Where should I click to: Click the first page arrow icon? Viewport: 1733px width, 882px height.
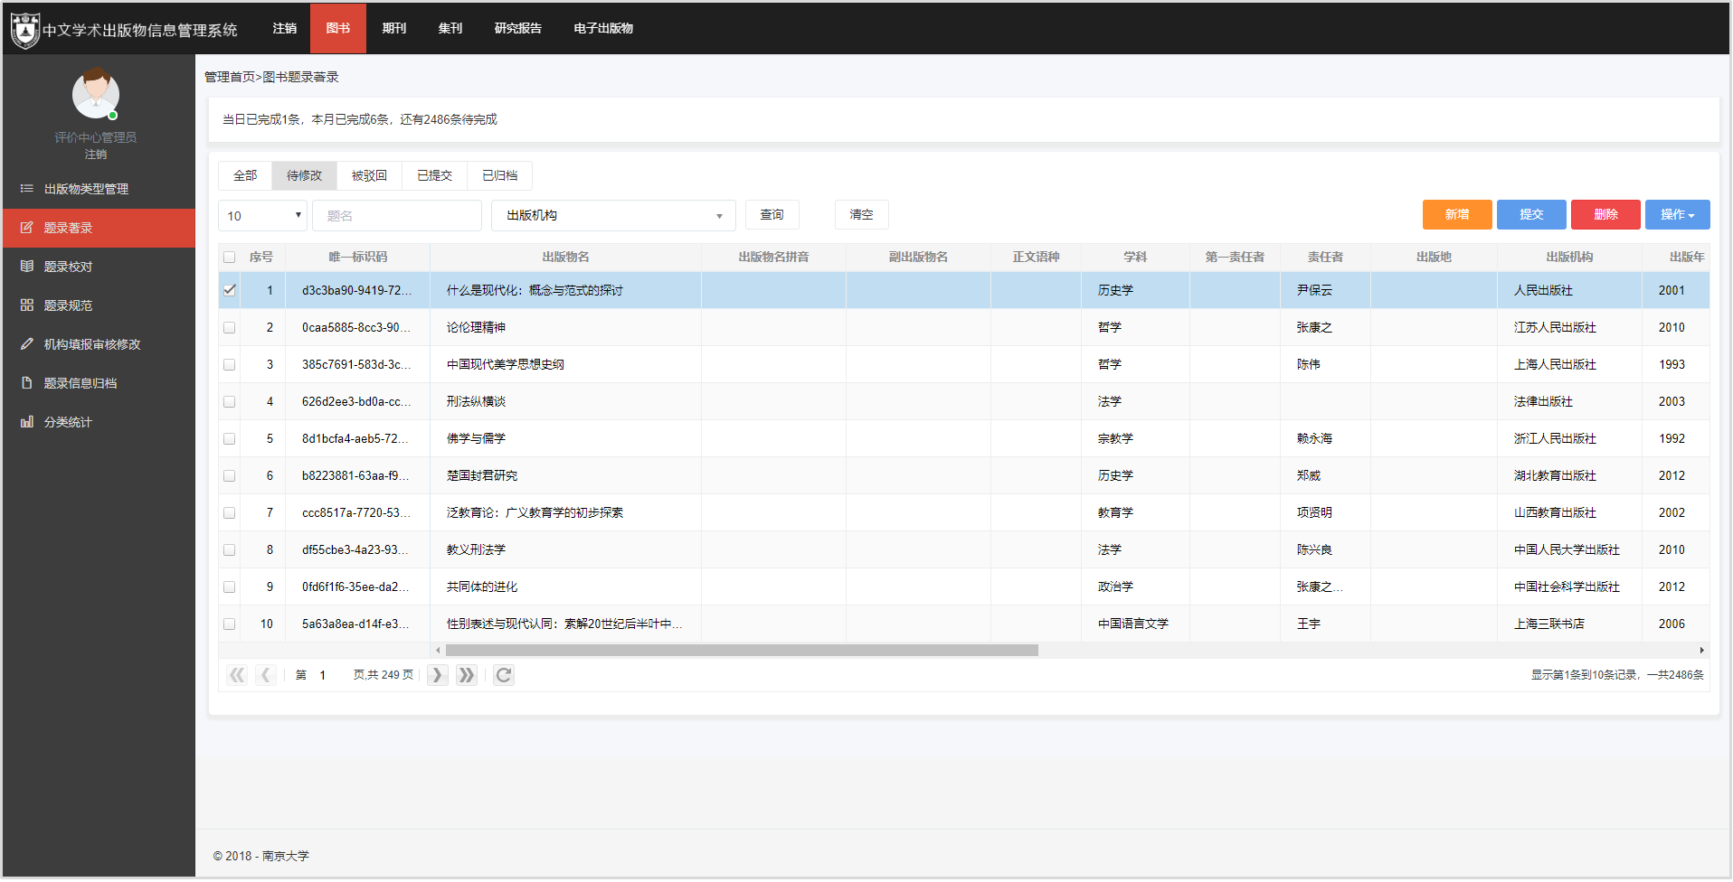(237, 675)
